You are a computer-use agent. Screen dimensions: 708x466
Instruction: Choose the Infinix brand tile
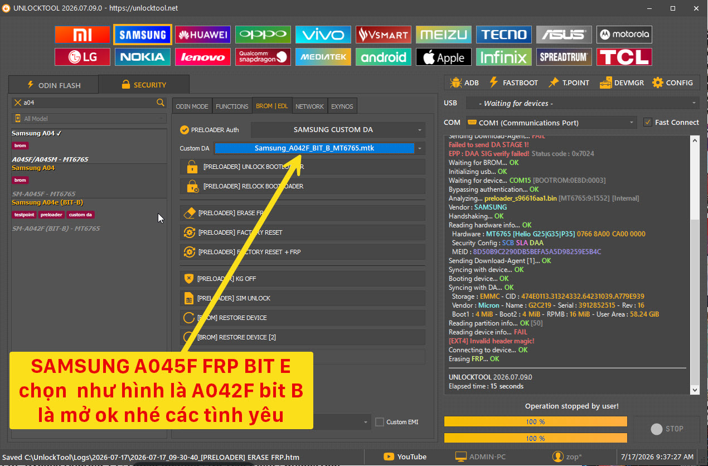pos(504,57)
